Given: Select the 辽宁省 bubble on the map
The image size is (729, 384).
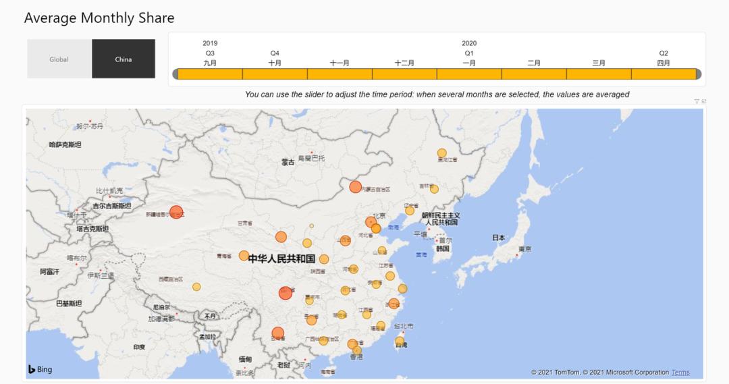Looking at the screenshot, I should [x=410, y=211].
